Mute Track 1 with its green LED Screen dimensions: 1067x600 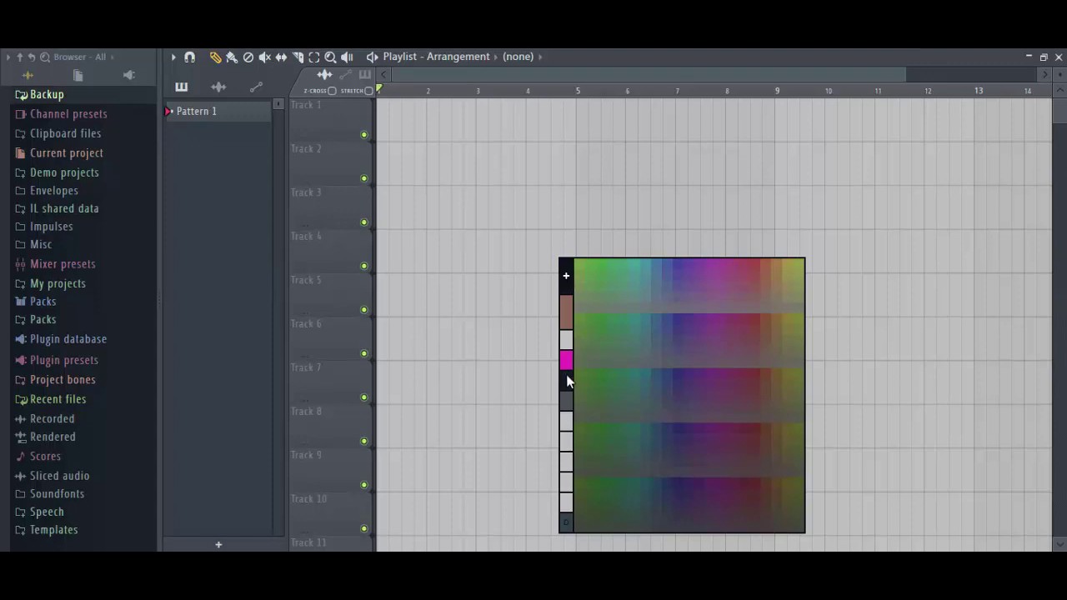pos(364,134)
